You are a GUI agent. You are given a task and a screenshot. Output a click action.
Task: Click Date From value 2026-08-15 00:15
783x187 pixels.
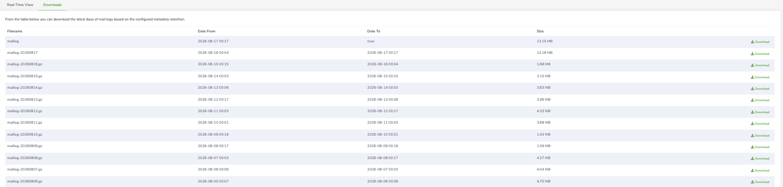pos(213,64)
